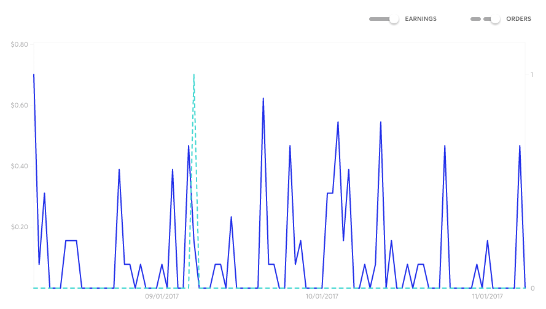This screenshot has width=546, height=309.
Task: Click the orders axis value 1
Action: click(532, 74)
